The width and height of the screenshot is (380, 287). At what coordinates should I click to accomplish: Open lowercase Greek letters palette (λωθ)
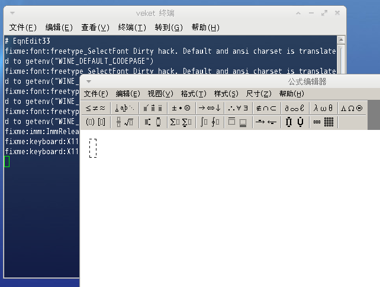click(323, 108)
